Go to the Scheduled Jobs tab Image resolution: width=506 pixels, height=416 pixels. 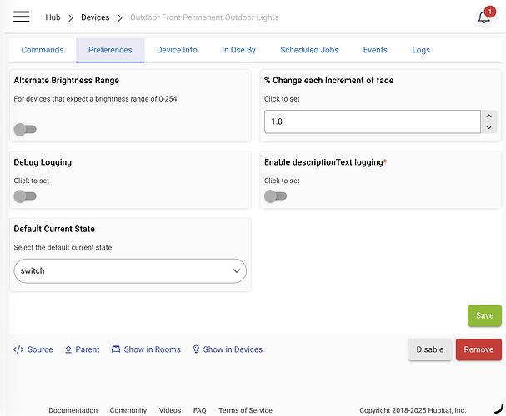pos(309,50)
